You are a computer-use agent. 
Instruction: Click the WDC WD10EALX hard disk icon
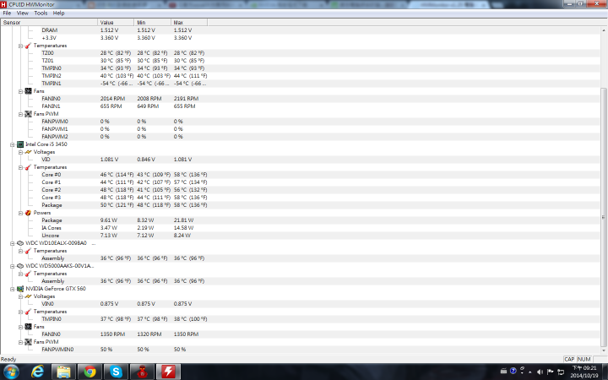coord(20,243)
